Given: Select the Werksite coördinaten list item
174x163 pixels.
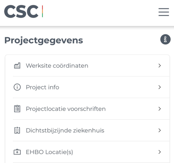Looking at the screenshot, I should (88, 66).
